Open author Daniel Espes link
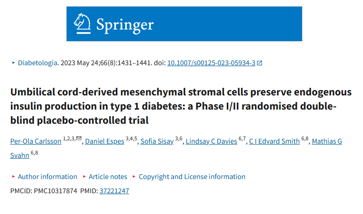Viewport: 363px width, 214px height. click(x=104, y=141)
